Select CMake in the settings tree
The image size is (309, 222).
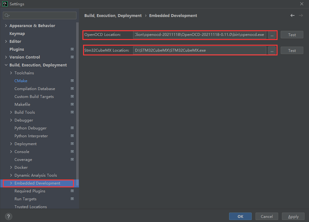[x=21, y=81]
